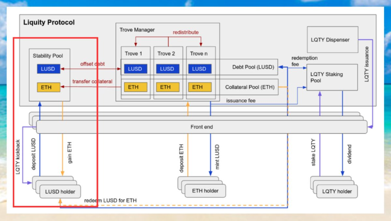Select the "Trove Manager" label
This screenshot has width=391, height=221.
coord(137,30)
